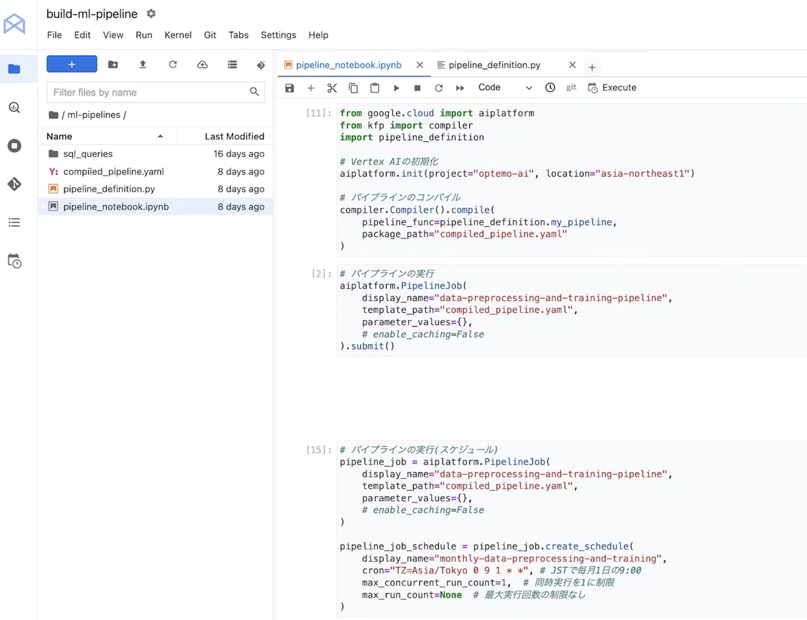
Task: Open the View menu
Action: pos(113,35)
